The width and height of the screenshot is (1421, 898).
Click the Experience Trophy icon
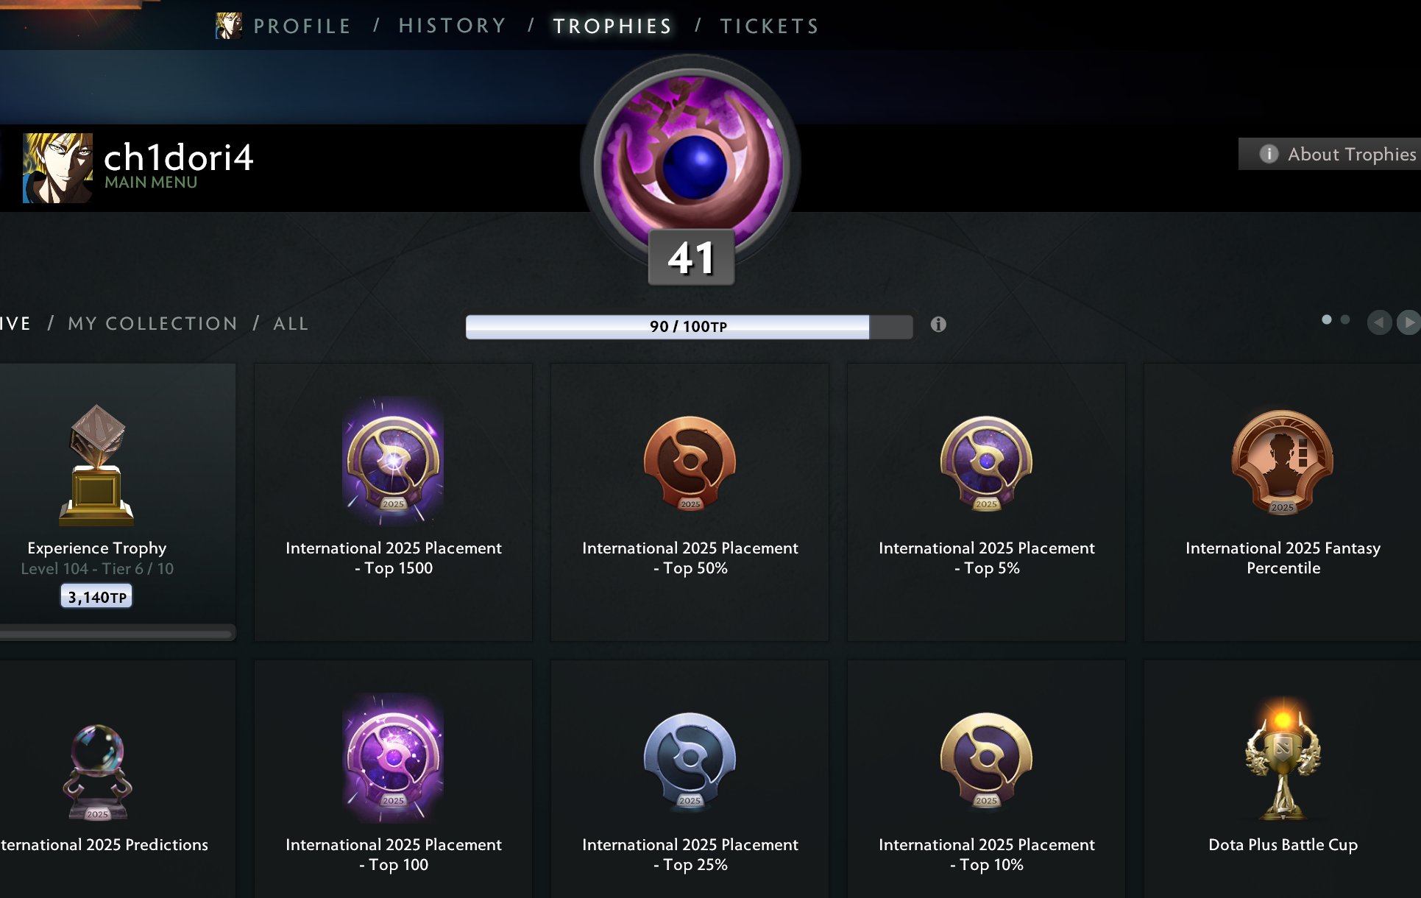(x=96, y=464)
